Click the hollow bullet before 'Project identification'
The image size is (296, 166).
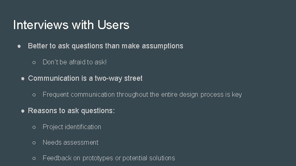35,127
